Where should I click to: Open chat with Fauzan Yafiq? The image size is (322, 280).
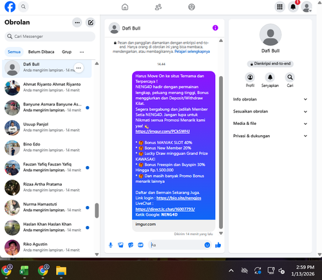[47, 167]
